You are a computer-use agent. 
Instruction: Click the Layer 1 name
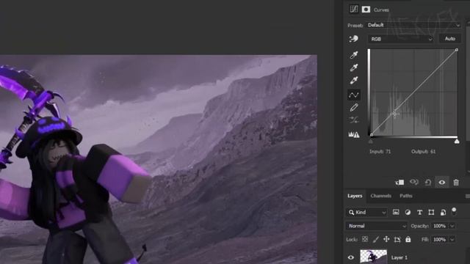[399, 257]
